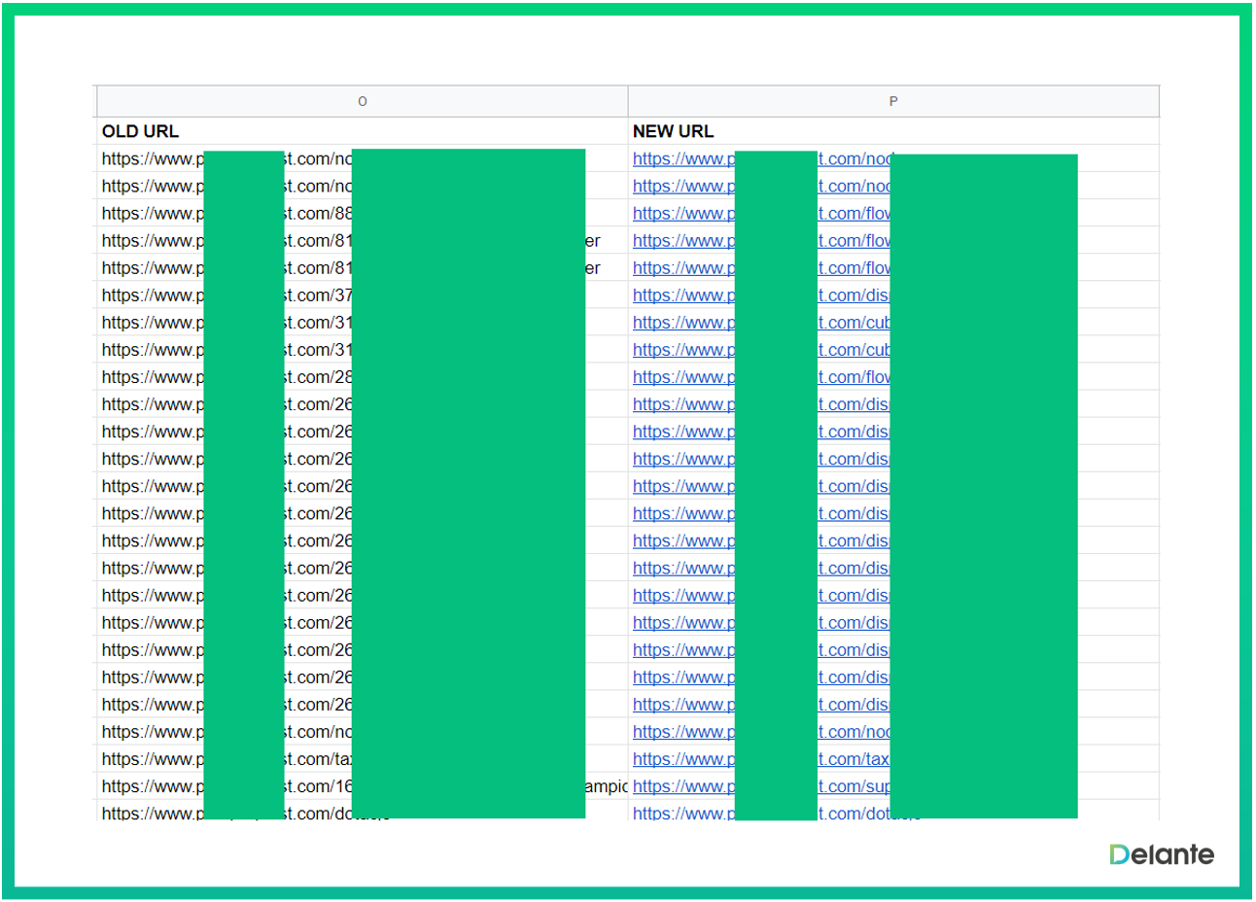Select the first old URL cell with 'com/81'
The height and width of the screenshot is (902, 1256).
click(x=153, y=241)
